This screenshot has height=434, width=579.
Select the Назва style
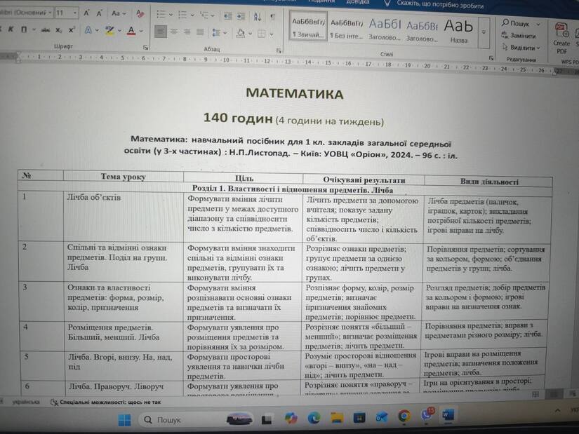coord(458,31)
